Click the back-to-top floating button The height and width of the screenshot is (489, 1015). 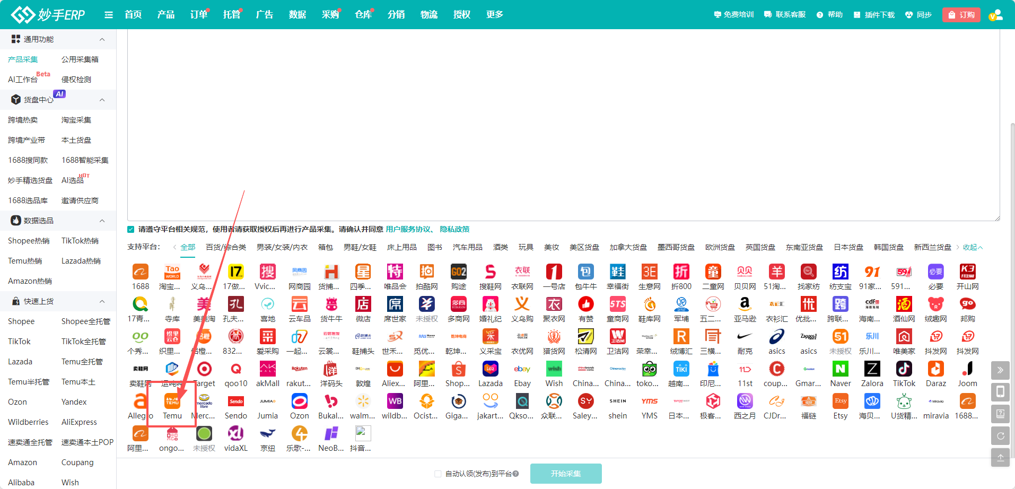point(1000,458)
